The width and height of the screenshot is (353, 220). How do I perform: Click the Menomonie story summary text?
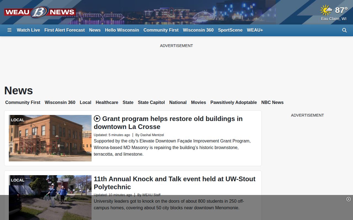click(169, 205)
